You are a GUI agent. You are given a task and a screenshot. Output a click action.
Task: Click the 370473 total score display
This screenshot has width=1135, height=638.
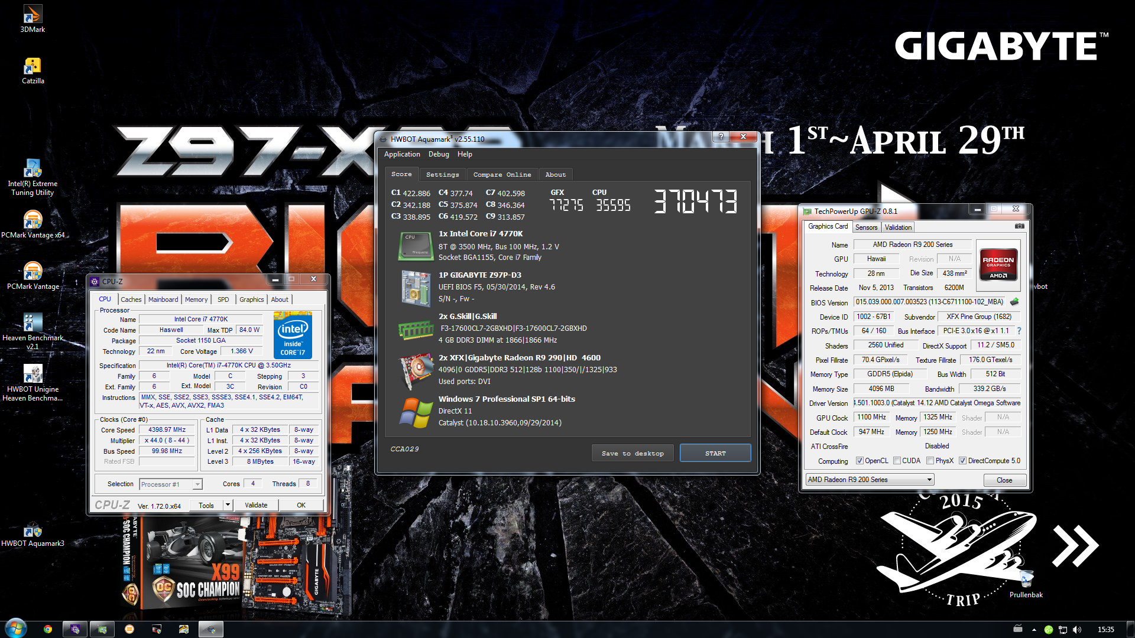point(696,201)
